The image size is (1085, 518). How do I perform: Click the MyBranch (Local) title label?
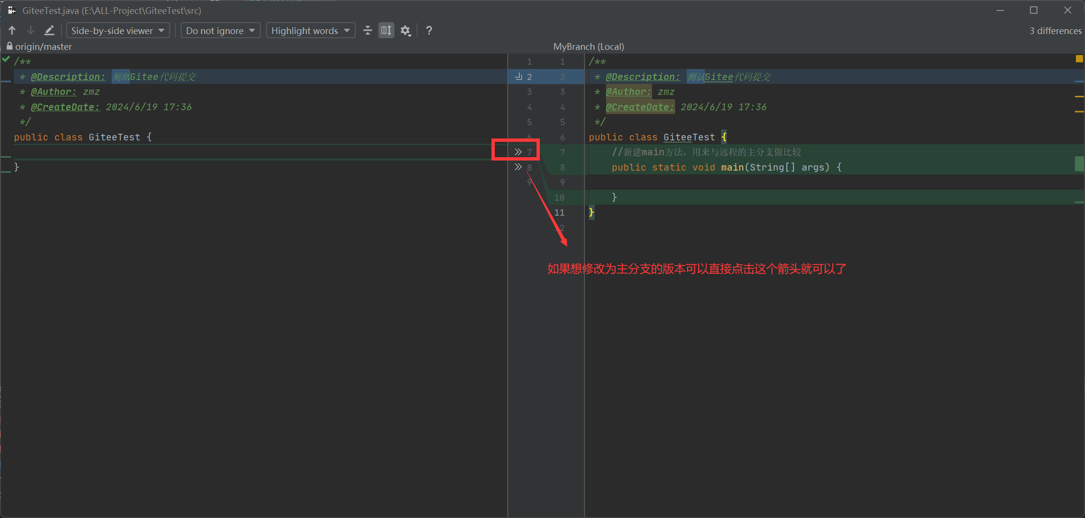coord(589,46)
